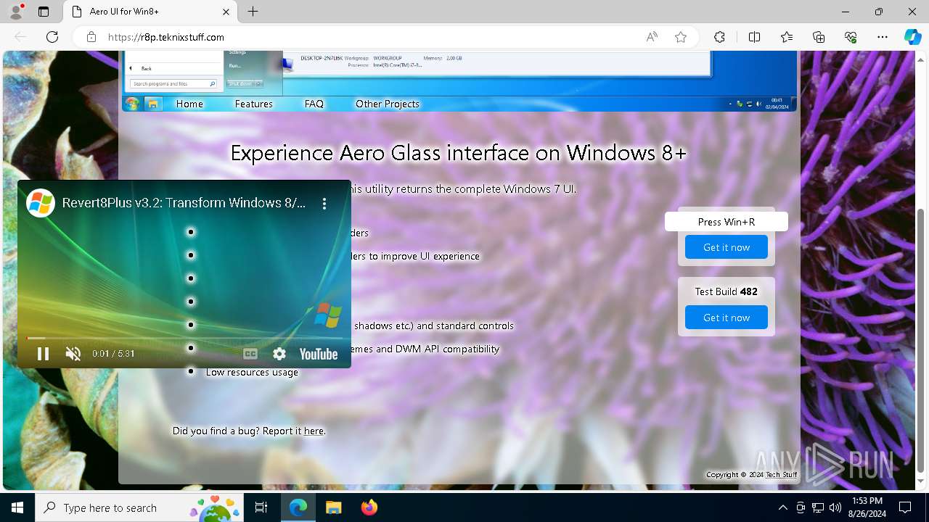Screen dimensions: 929x522
Task: Select the Aero UI for Win8+ tab
Action: click(150, 12)
